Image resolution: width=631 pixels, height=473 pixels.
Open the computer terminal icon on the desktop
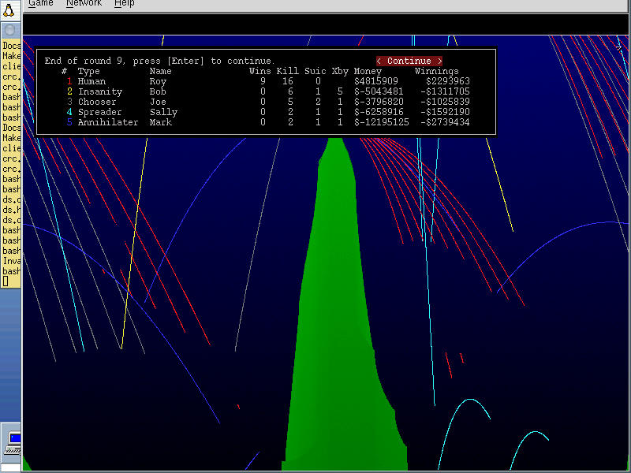pyautogui.click(x=13, y=443)
